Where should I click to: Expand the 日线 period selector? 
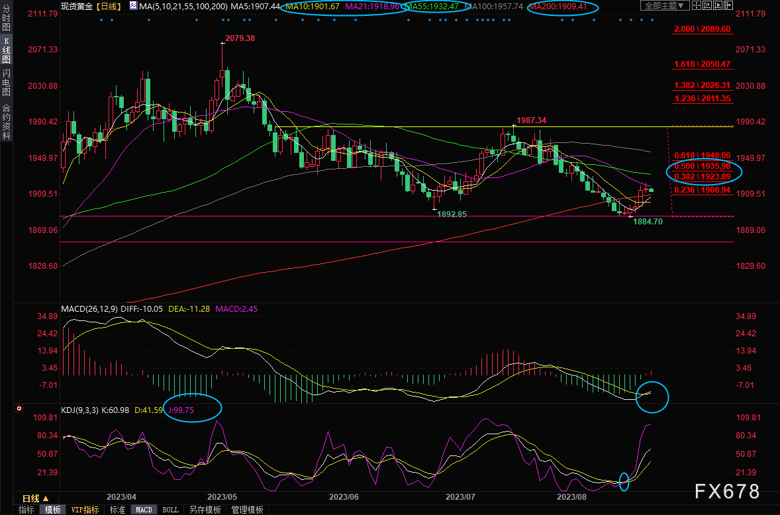coord(34,498)
